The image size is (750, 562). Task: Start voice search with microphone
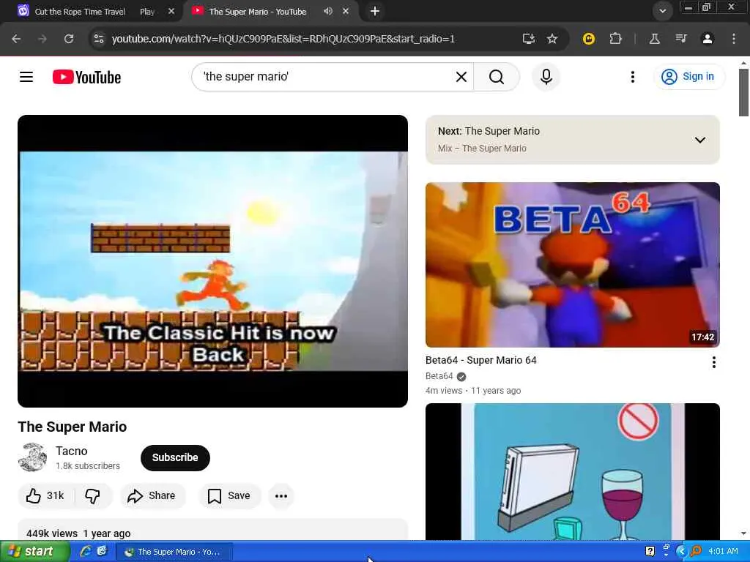pos(546,77)
